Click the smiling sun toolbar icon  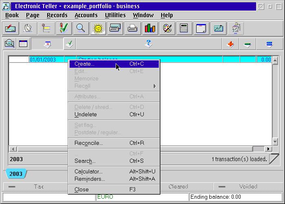pyautogui.click(x=98, y=29)
